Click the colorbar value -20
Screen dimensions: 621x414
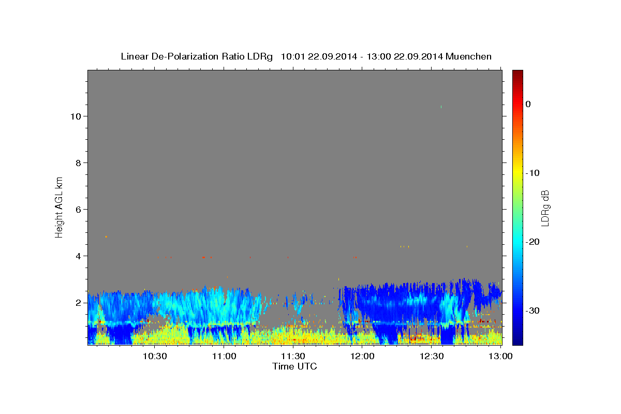pos(533,242)
